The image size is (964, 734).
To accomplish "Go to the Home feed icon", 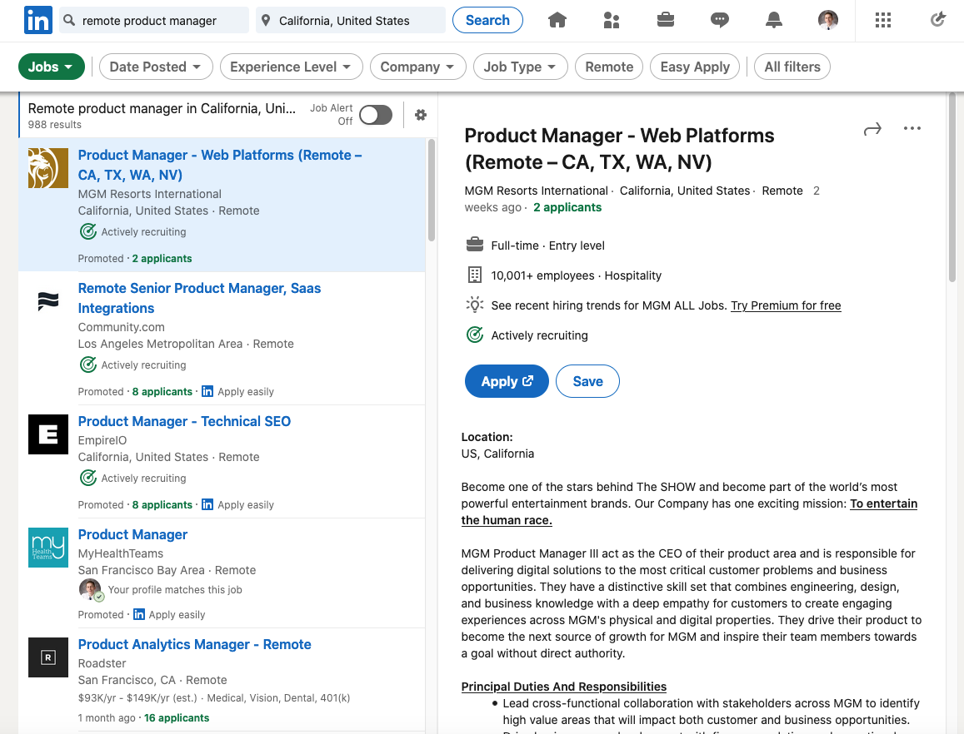I will (557, 20).
